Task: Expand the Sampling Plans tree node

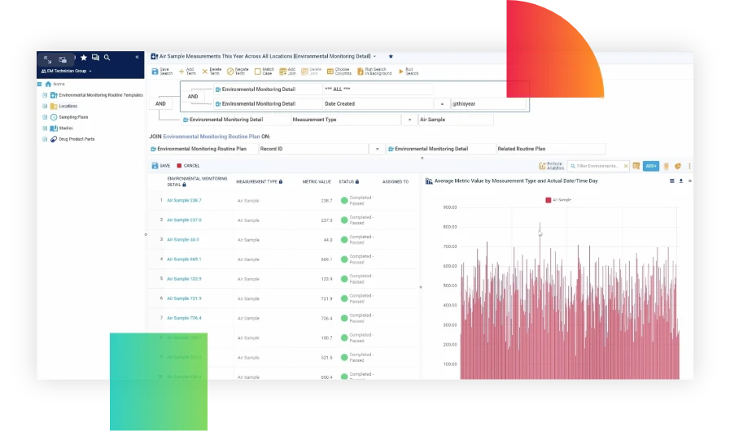Action: coord(45,117)
